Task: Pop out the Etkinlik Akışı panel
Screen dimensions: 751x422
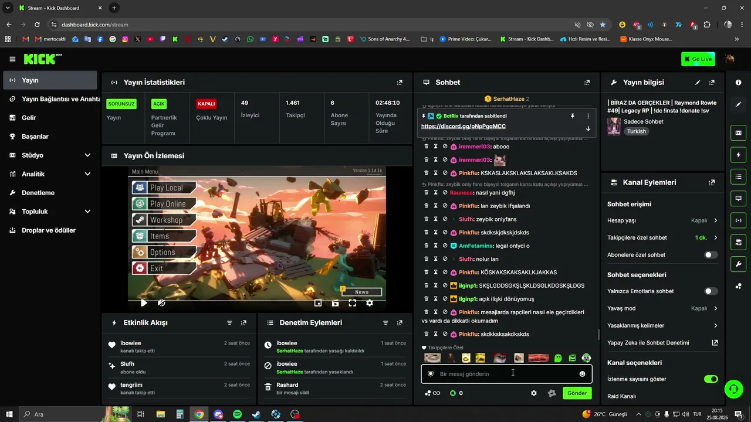Action: [243, 323]
